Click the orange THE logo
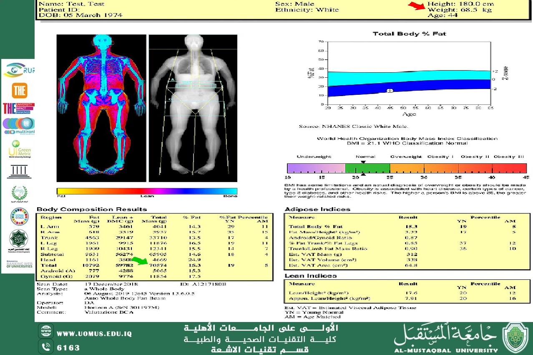The image size is (533, 355). point(20,91)
